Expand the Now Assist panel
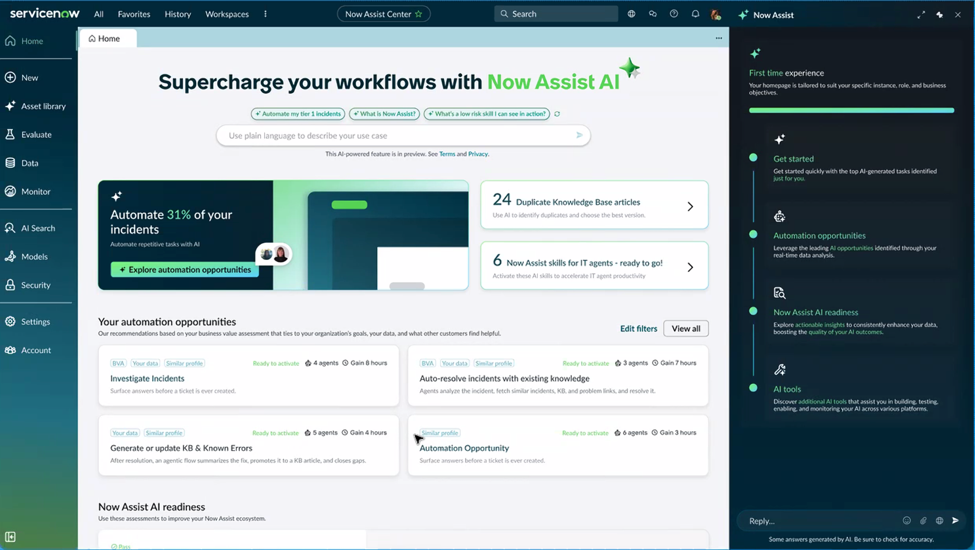Viewport: 975px width, 550px height. coord(921,15)
